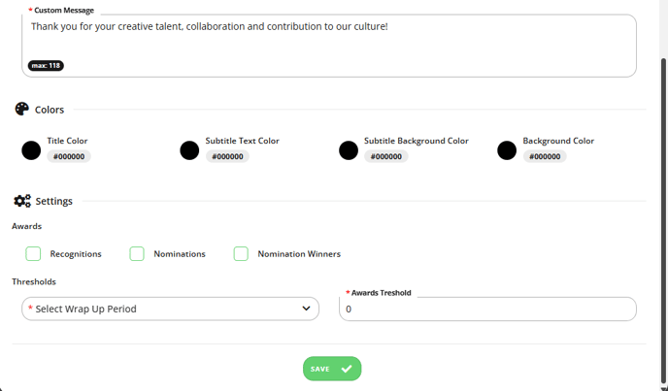This screenshot has width=668, height=391.
Task: Click the Background Color hex code chip
Action: [x=545, y=156]
